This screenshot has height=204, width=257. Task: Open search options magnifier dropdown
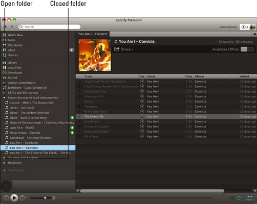point(22,27)
